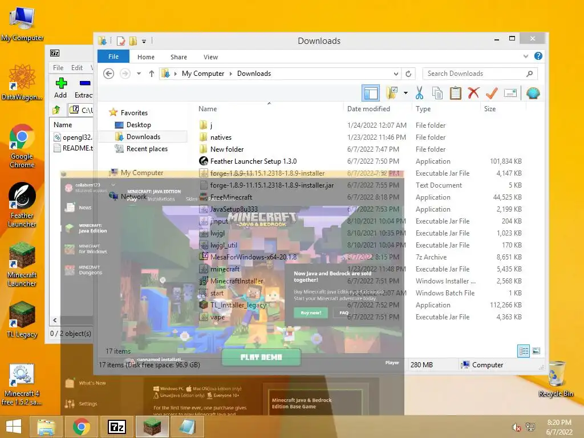Select Recent places under Favorites

point(147,149)
